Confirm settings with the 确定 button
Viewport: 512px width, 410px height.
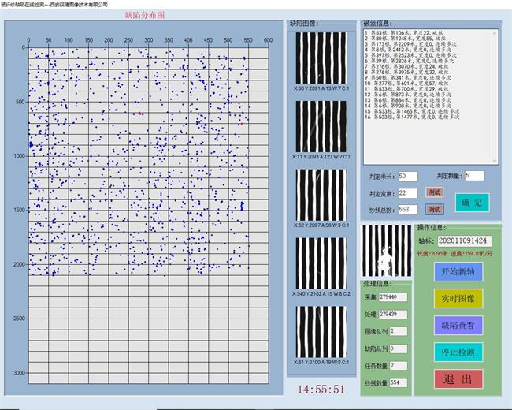472,202
